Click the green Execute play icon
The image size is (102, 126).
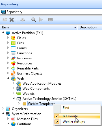(41, 20)
